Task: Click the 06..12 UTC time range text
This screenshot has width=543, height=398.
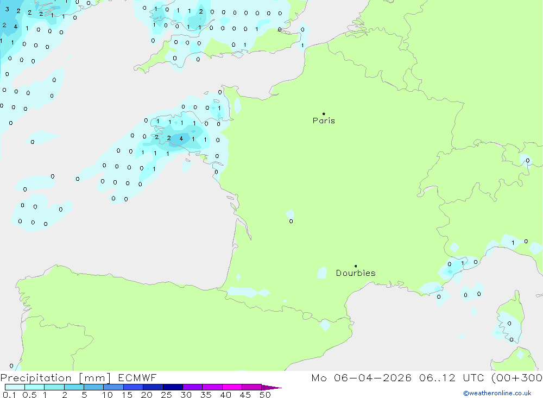Action: (x=451, y=378)
